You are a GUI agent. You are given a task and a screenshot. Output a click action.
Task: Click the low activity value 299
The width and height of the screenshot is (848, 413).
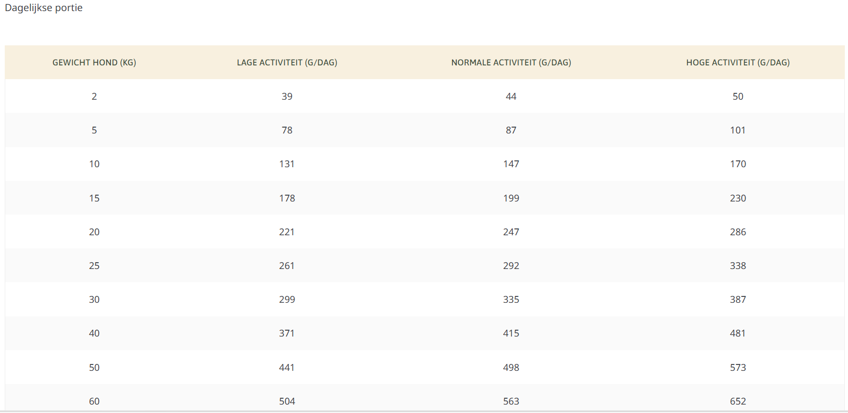(287, 300)
